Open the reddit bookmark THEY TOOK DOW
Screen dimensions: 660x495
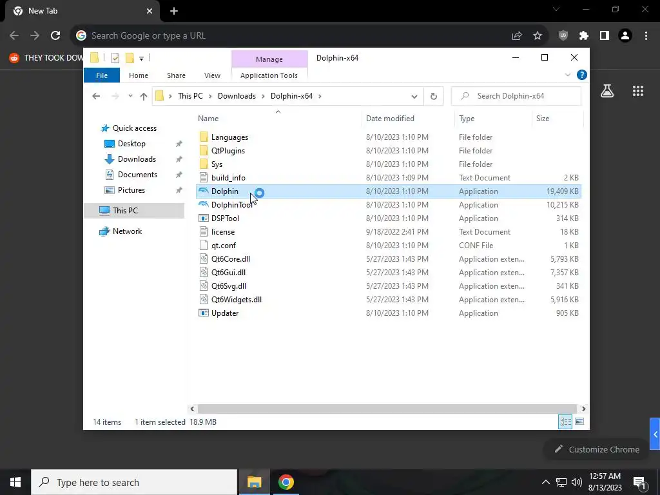coord(46,57)
